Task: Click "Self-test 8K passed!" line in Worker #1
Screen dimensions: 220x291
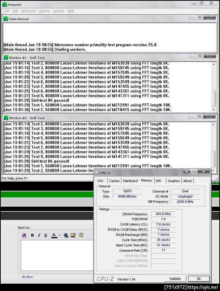Action: tap(36, 101)
